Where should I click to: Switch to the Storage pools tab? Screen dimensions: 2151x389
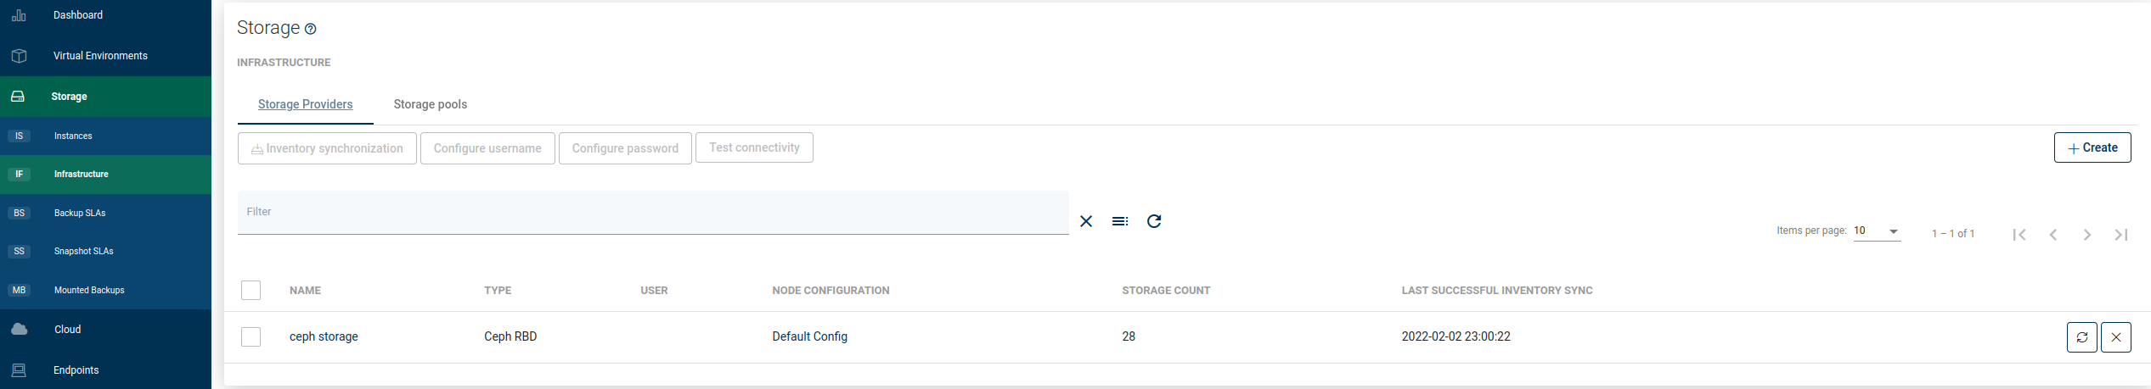pyautogui.click(x=430, y=104)
